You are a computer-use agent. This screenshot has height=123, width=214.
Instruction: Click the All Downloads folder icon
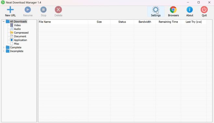(8, 21)
